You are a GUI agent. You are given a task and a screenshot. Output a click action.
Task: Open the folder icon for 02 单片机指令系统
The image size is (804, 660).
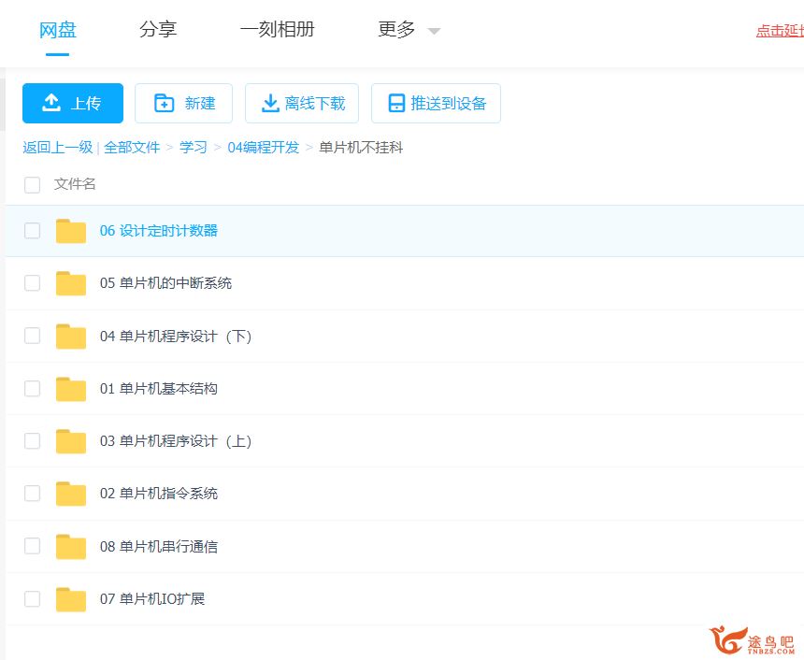(x=71, y=494)
